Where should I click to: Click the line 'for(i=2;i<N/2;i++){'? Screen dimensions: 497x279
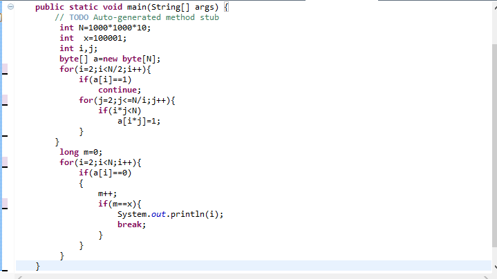[x=105, y=69]
